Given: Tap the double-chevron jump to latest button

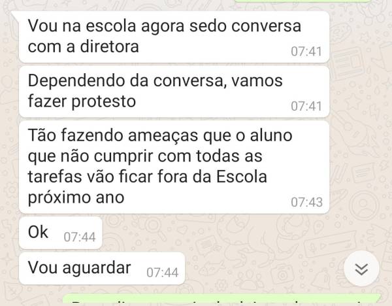Looking at the screenshot, I should coord(361,269).
